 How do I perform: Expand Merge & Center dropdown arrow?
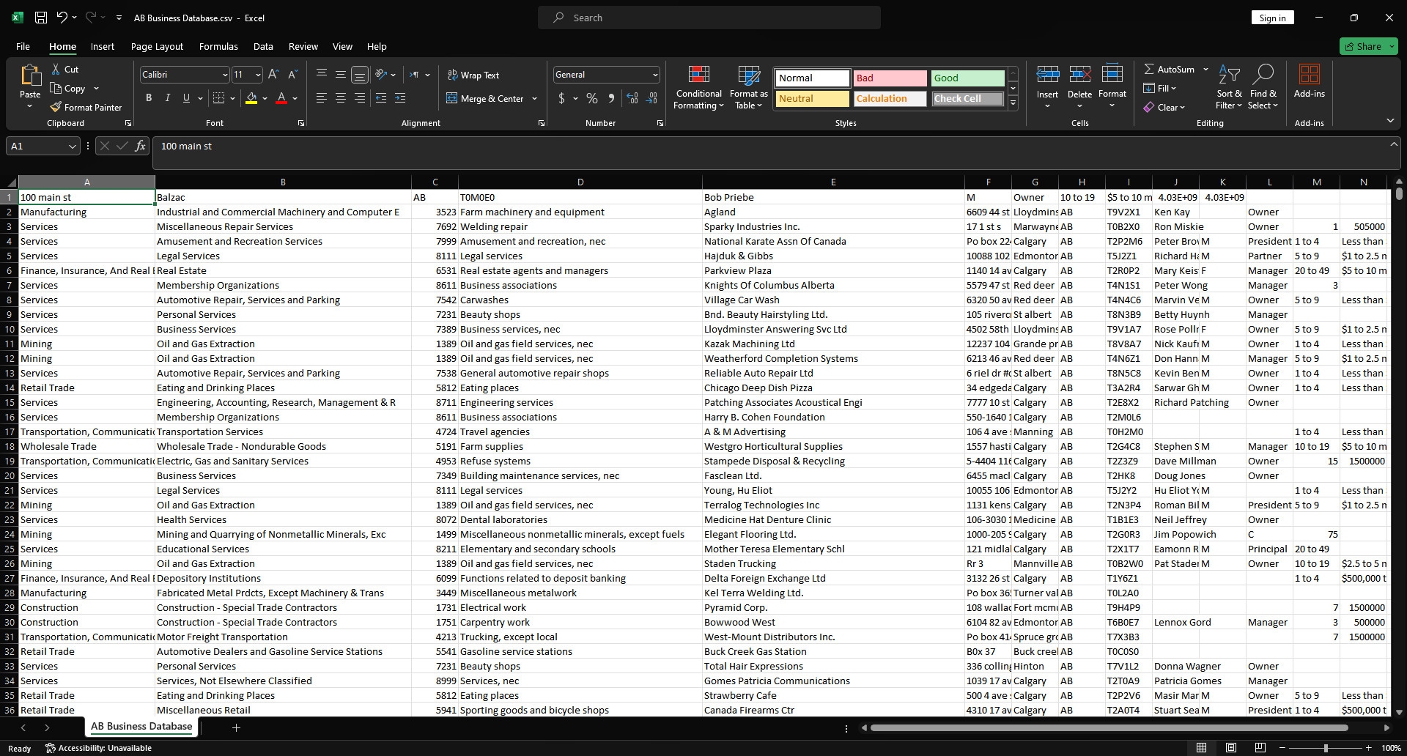tap(535, 99)
